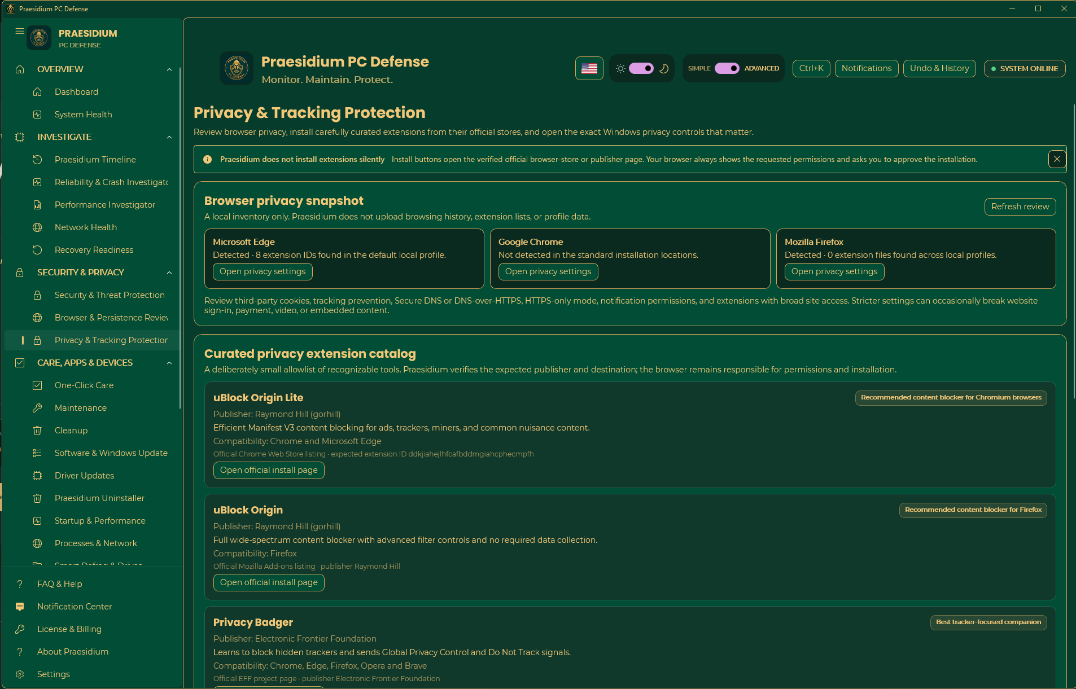
Task: Open privacy settings for Google Chrome
Action: (x=548, y=271)
